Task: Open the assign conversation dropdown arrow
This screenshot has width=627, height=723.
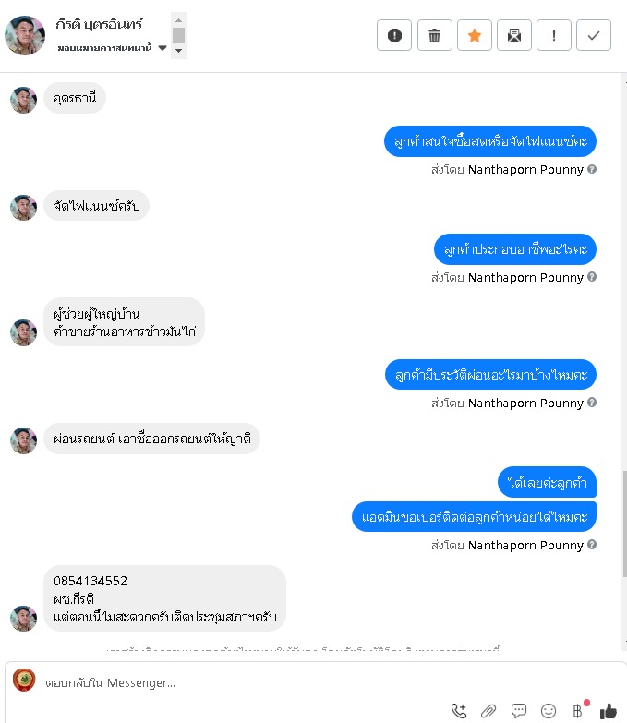Action: click(x=163, y=47)
